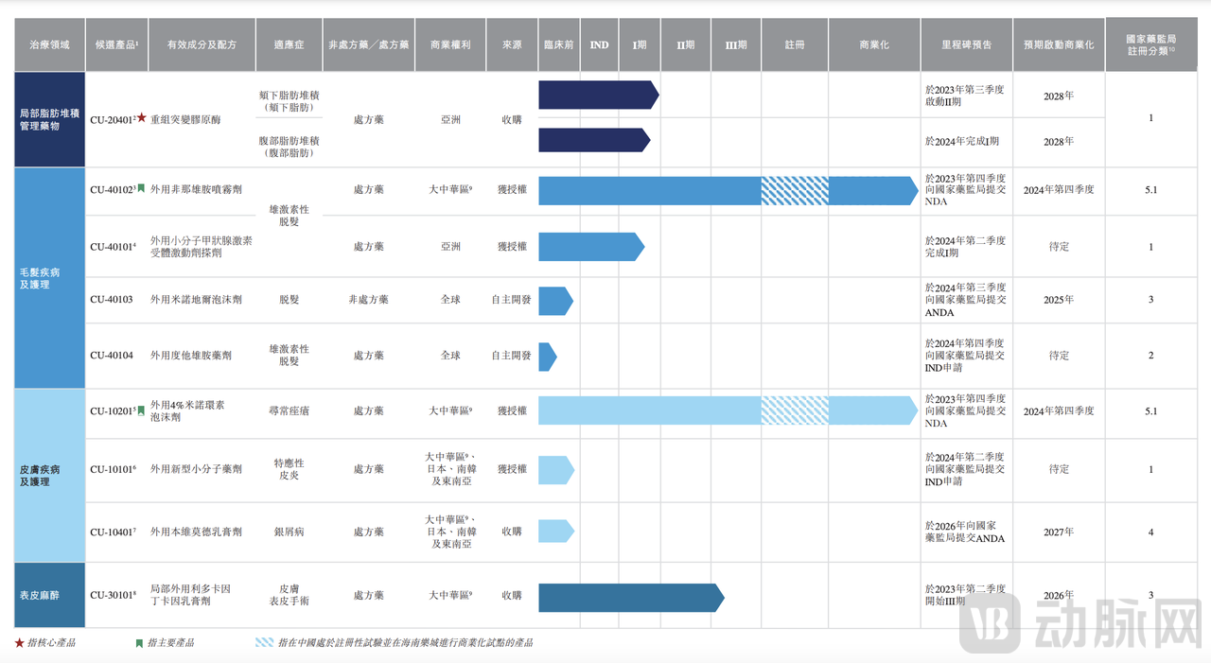The image size is (1211, 663).
Task: Click the red star in the legend
Action: tap(19, 643)
